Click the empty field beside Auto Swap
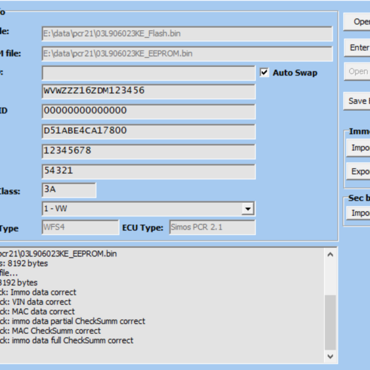 pos(149,73)
